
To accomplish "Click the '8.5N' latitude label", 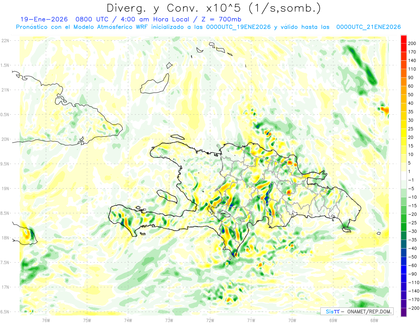I will tap(5, 213).
